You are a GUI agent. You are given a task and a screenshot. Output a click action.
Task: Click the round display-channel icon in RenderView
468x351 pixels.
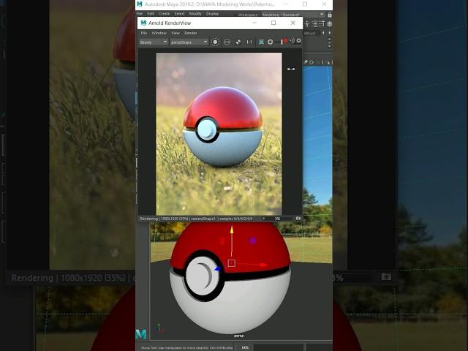tap(215, 42)
